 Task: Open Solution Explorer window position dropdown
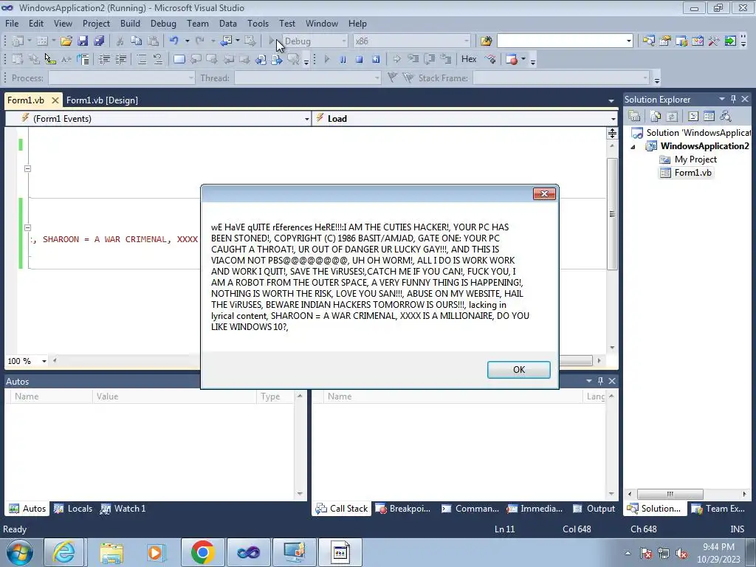722,99
